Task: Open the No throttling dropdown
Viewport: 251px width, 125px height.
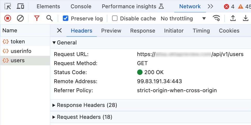Action: click(x=183, y=19)
